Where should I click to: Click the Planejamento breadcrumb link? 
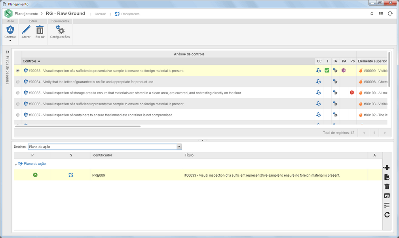pos(27,14)
